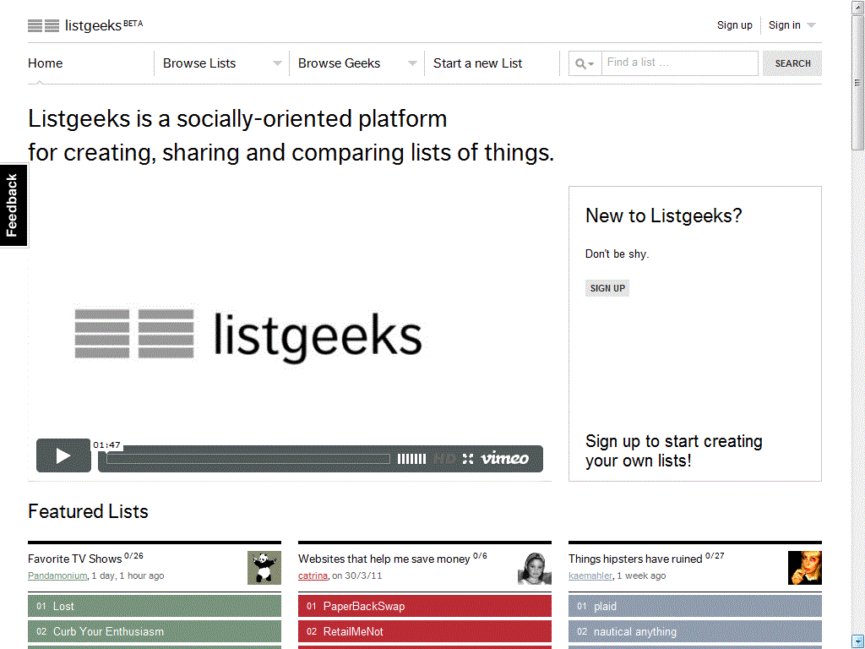This screenshot has width=865, height=649.
Task: Toggle HD quality on the video
Action: [x=444, y=459]
